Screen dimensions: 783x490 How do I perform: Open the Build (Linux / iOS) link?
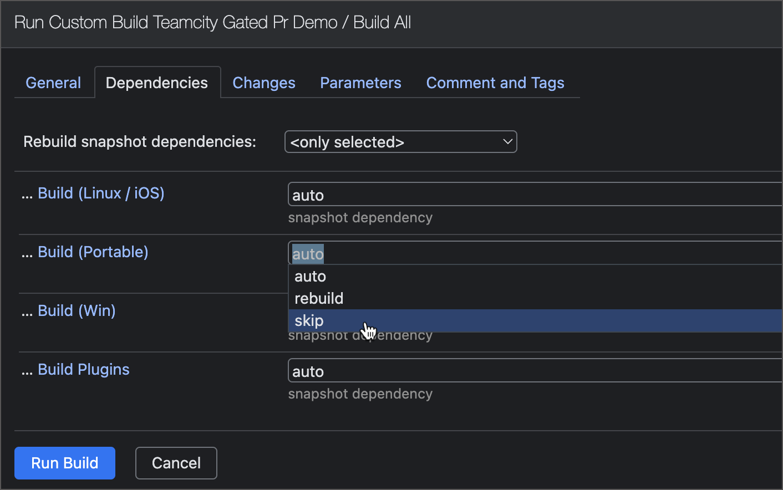(x=101, y=193)
